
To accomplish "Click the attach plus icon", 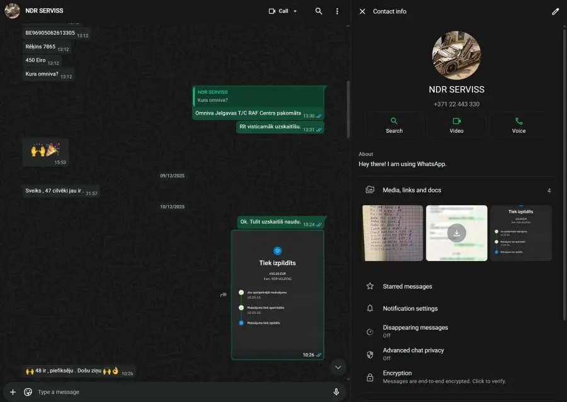I will pyautogui.click(x=13, y=392).
